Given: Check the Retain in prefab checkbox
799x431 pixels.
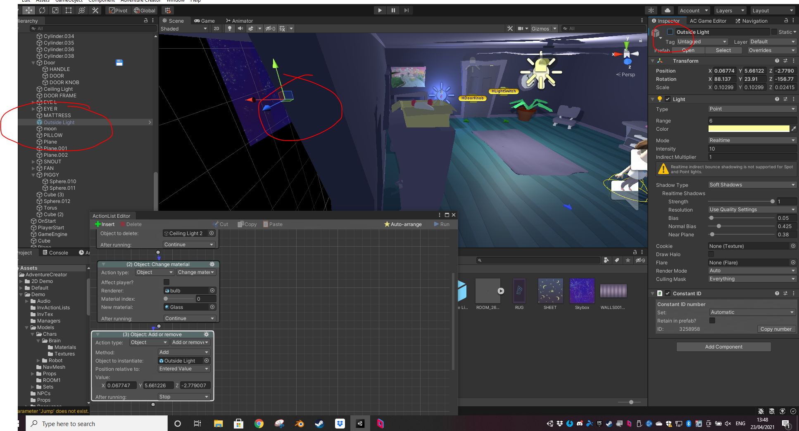Looking at the screenshot, I should tap(712, 320).
